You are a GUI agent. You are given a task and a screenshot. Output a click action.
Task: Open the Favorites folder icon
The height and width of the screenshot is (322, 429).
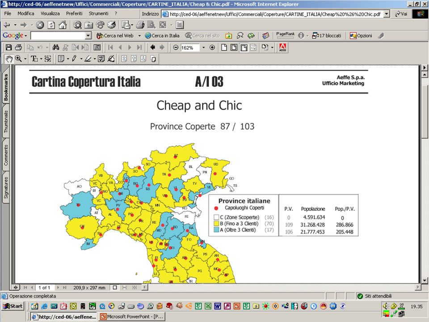(x=89, y=25)
